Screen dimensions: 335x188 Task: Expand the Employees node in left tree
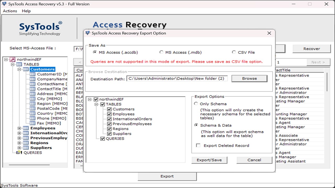click(x=19, y=128)
